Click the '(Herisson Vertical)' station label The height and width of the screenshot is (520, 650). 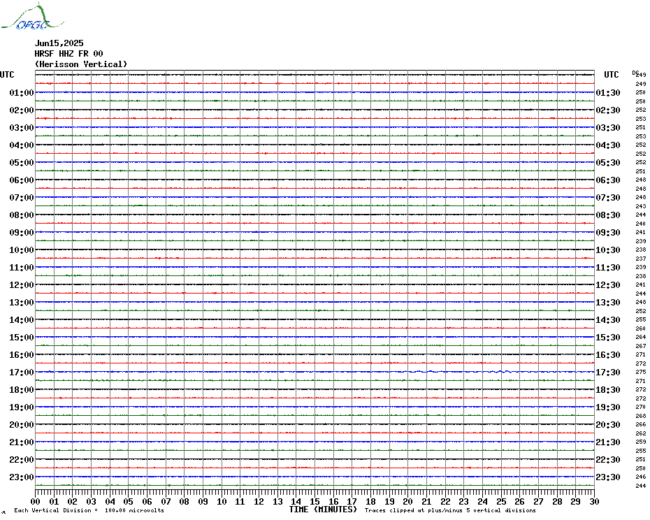(x=81, y=64)
